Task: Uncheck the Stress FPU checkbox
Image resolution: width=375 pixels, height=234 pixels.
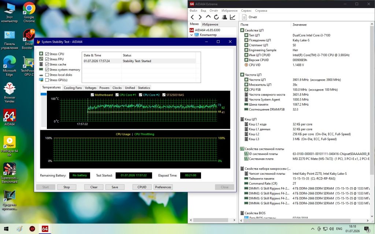Action: pos(47,59)
